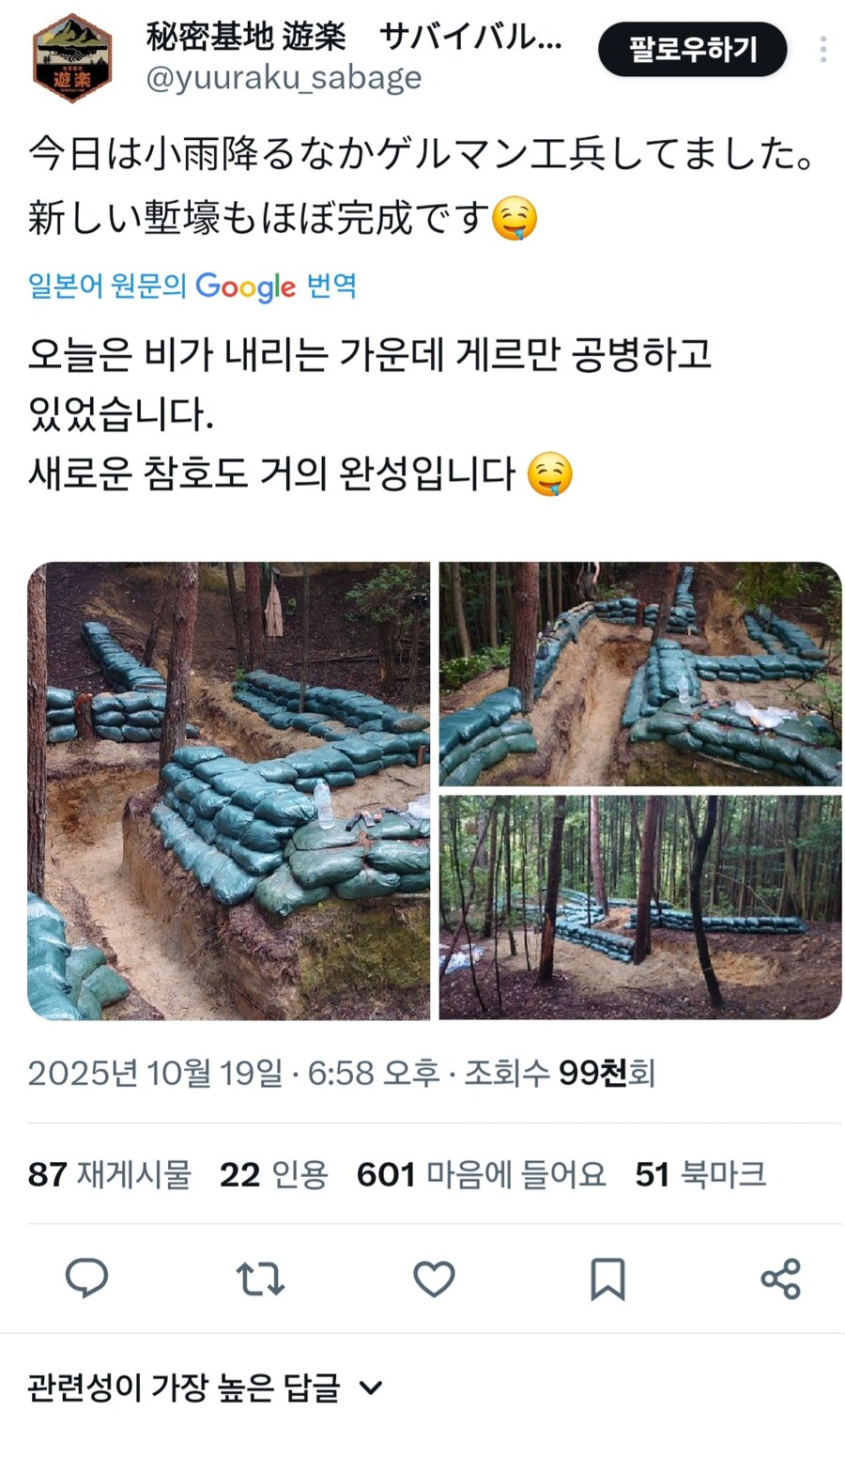Open the 秘密基地 遊楽 display name
Screen dimensions: 845x1457
pyautogui.click(x=246, y=37)
